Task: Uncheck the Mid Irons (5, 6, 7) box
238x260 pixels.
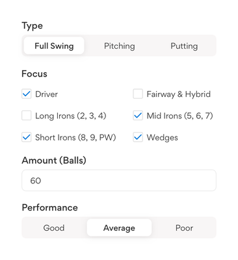Action: 138,116
